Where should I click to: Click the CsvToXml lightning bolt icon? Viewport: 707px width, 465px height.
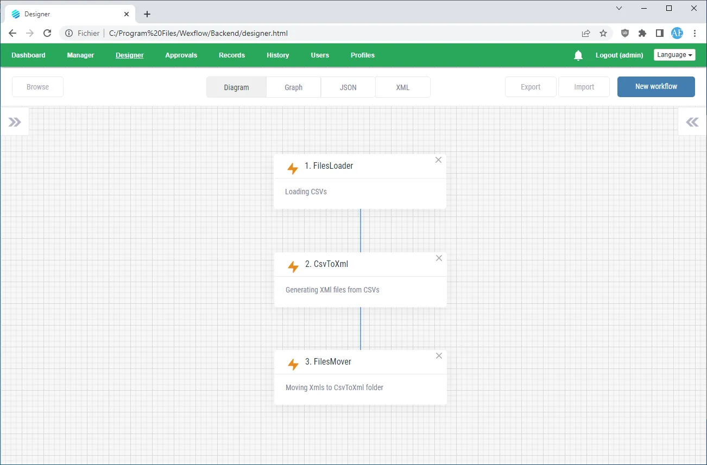293,266
